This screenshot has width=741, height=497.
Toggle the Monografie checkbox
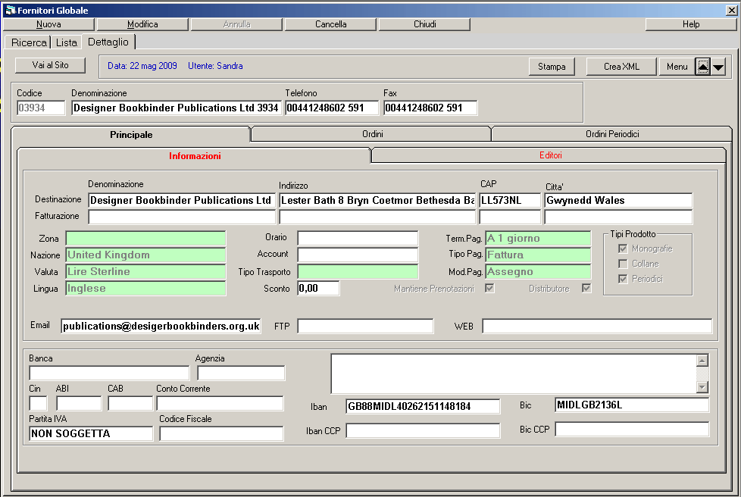pyautogui.click(x=623, y=248)
